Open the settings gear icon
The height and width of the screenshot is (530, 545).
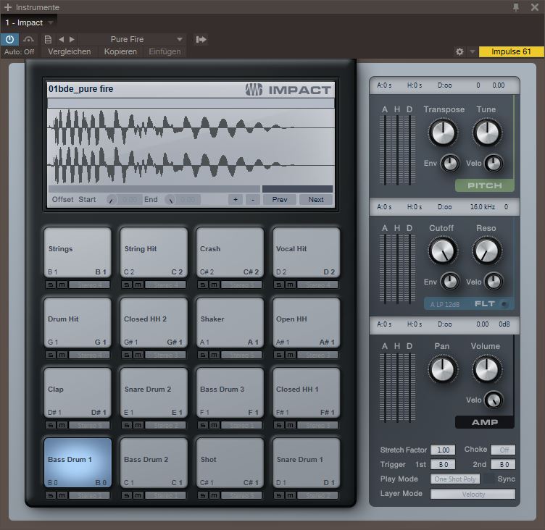pyautogui.click(x=459, y=51)
